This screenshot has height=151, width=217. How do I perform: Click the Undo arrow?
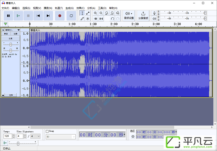coord(112,18)
